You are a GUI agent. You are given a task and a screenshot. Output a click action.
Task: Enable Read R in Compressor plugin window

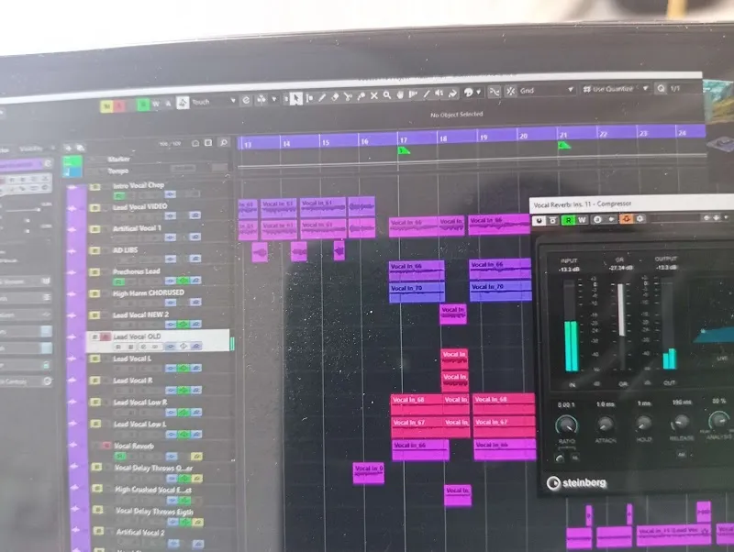click(569, 219)
